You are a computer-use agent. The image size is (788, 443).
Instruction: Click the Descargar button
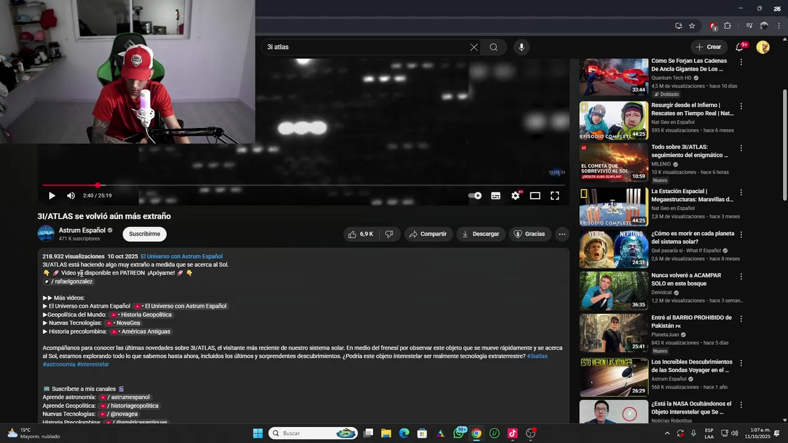pyautogui.click(x=481, y=234)
